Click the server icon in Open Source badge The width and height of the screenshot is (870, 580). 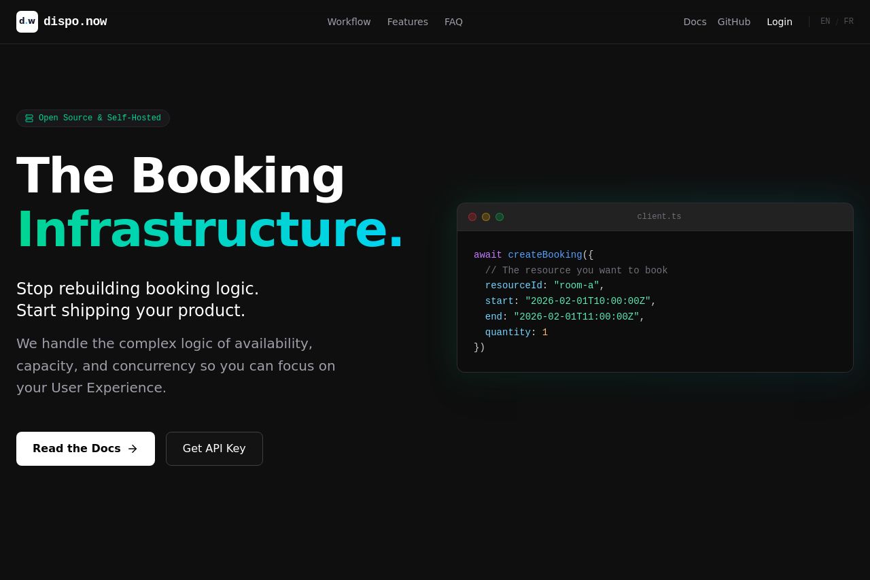click(29, 118)
